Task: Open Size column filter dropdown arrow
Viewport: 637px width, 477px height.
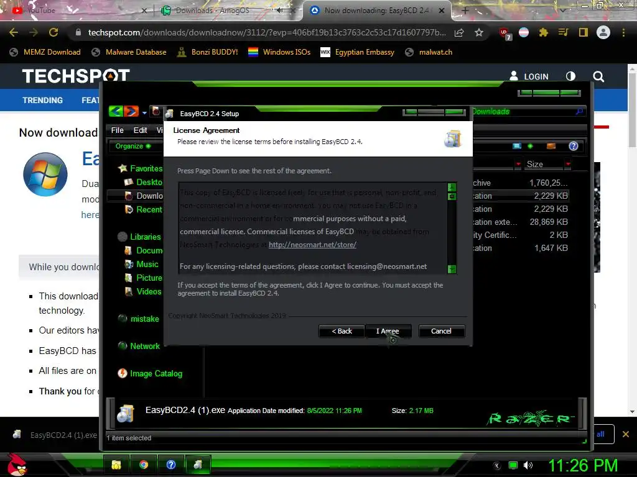Action: (569, 164)
